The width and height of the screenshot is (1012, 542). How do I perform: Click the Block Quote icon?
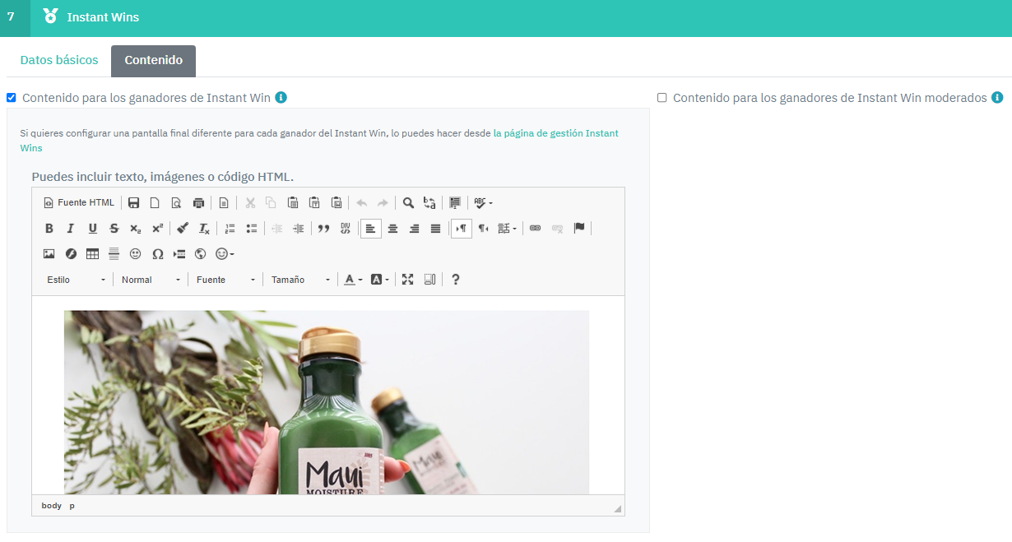click(x=324, y=229)
